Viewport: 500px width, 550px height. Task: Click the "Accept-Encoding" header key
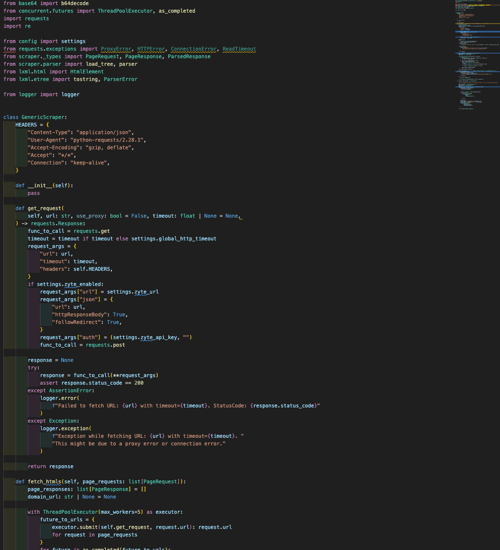pos(54,148)
